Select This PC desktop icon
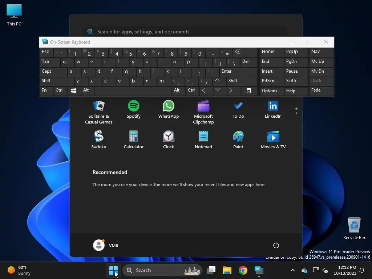This screenshot has width=372, height=279. click(x=14, y=15)
